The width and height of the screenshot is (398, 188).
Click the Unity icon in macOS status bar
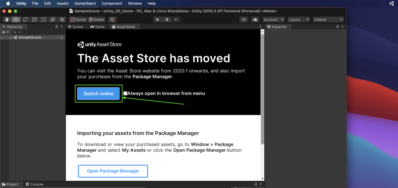pyautogui.click(x=392, y=3)
